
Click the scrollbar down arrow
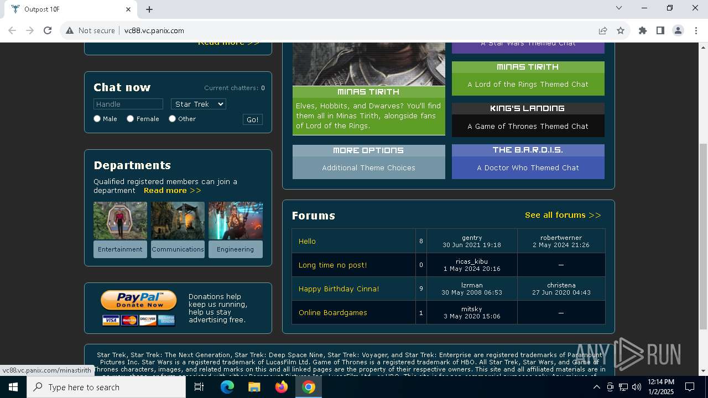point(703,371)
